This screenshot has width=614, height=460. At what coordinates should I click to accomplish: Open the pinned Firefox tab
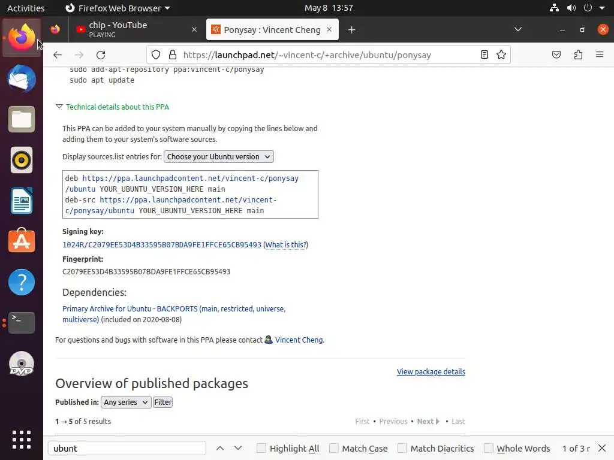55,29
